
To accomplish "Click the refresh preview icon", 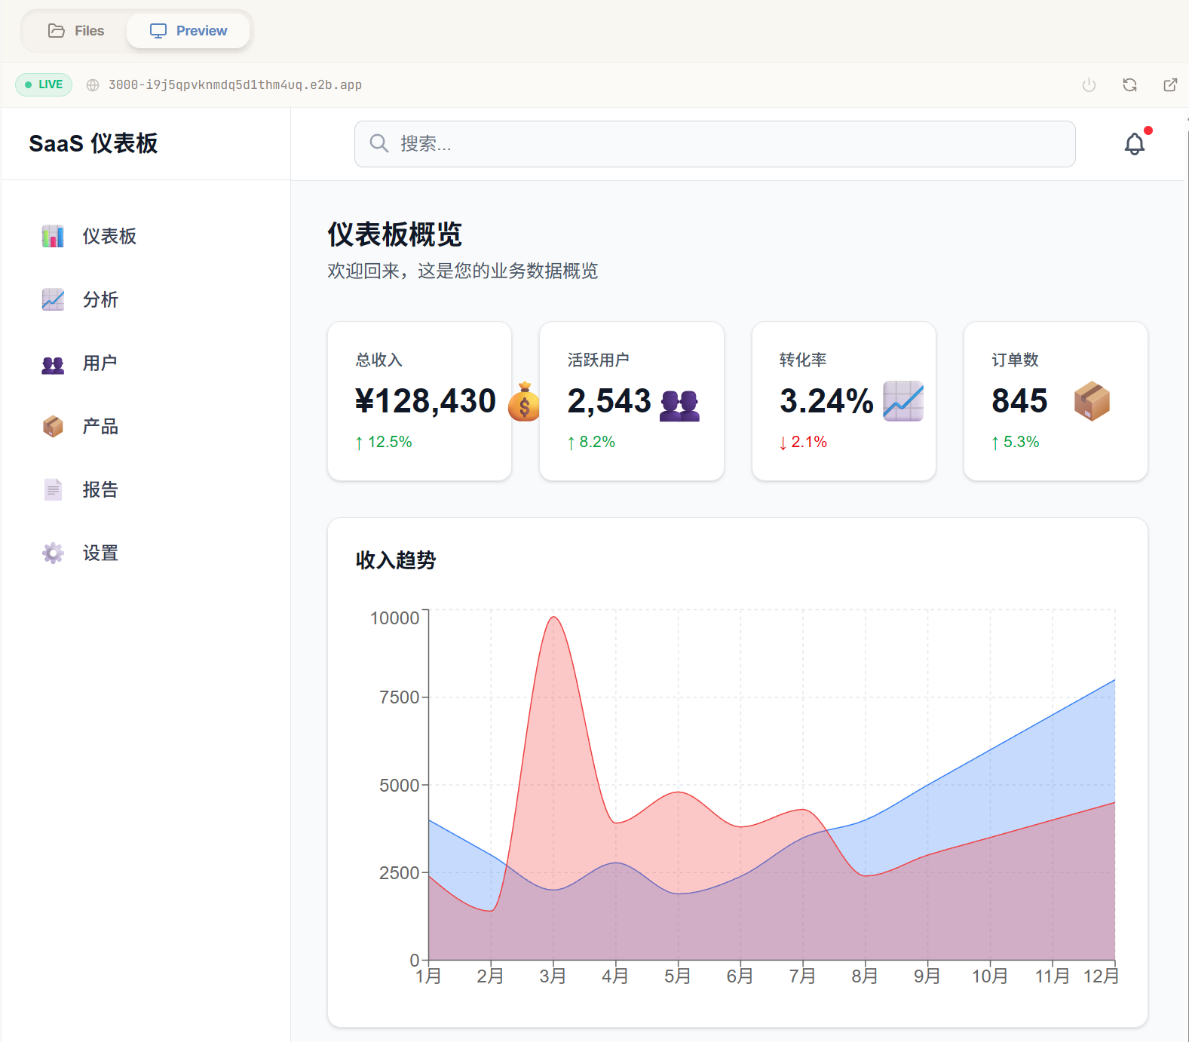I will point(1129,85).
